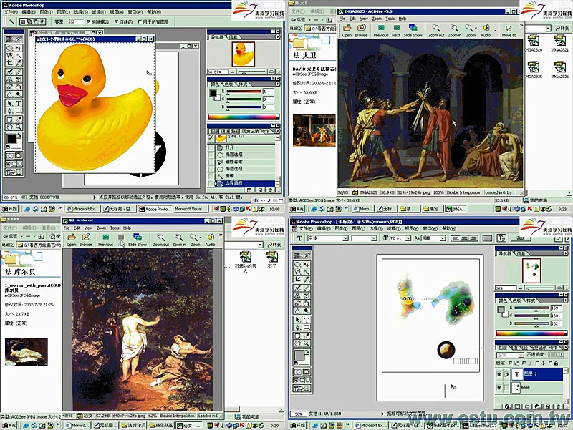Open View menu in ACDSee forest bathers window

pyautogui.click(x=88, y=228)
